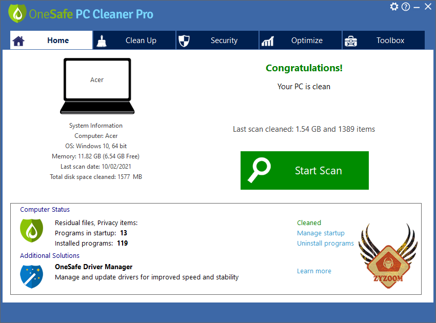Viewport: 436px width, 323px height.
Task: Open the Toolbox tab
Action: click(384, 41)
